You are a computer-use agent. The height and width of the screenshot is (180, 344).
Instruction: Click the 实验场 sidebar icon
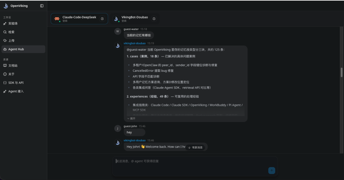[x=5, y=23]
